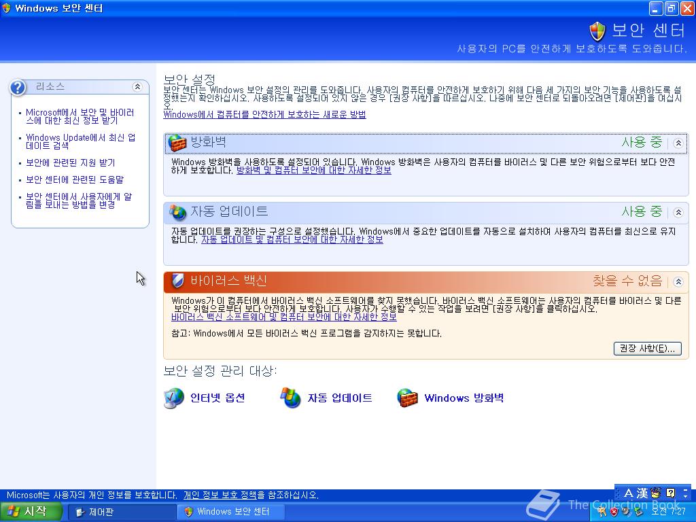Screen dimensions: 696x522
Task: Click the shield icon in 바이러스 백신 header
Action: pos(177,281)
